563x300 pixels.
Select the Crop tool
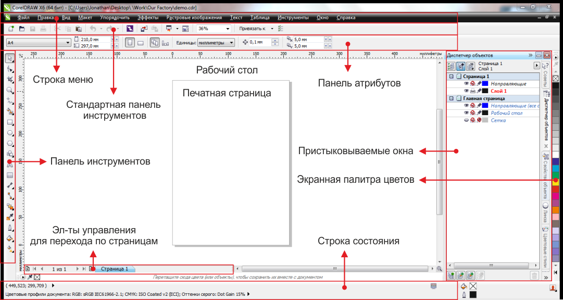[10, 80]
